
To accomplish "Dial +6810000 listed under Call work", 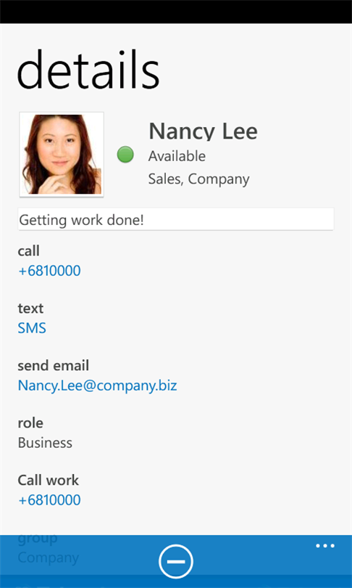I will click(x=49, y=500).
